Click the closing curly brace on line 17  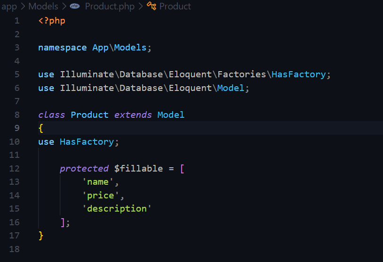click(41, 236)
